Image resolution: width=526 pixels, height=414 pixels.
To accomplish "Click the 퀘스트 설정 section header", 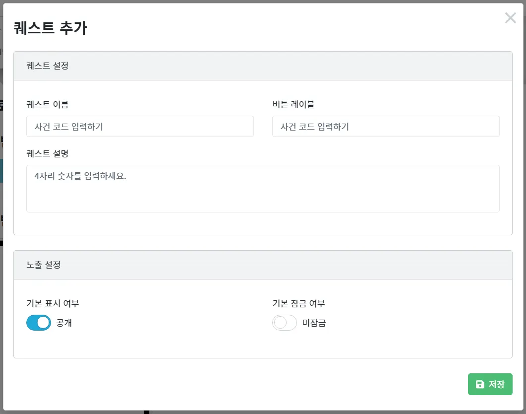I will [x=48, y=66].
